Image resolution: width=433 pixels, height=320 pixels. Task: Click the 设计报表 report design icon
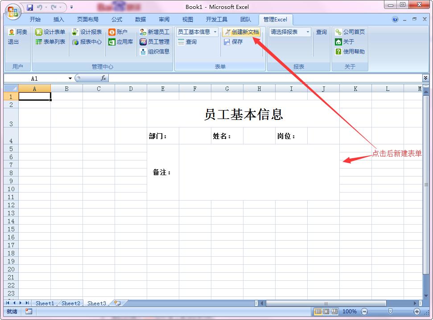tap(75, 32)
